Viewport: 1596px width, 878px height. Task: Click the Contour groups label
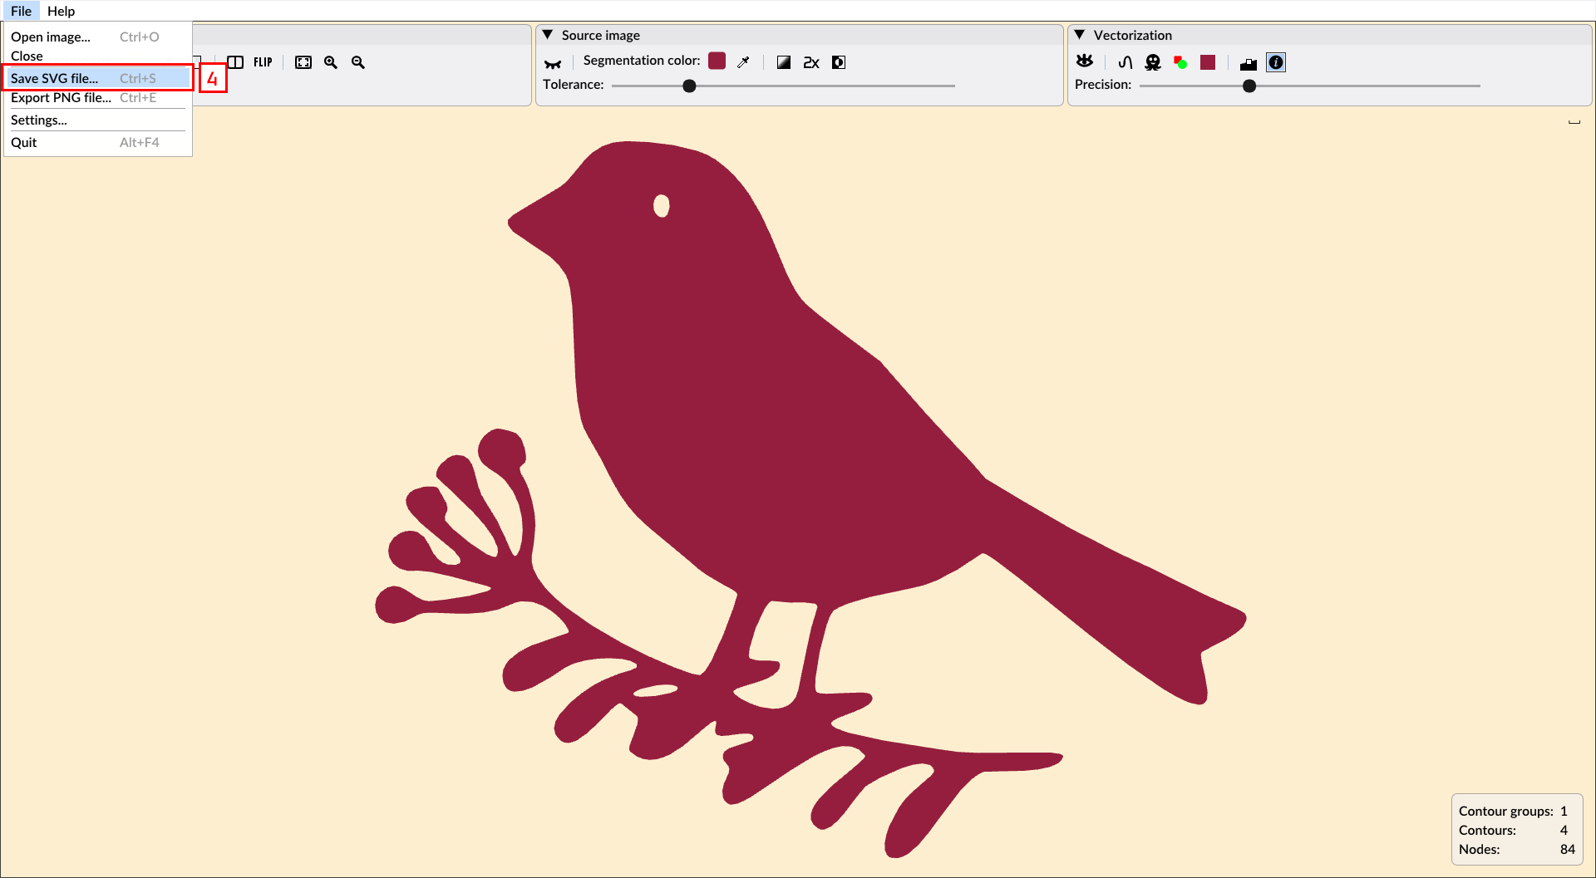1505,811
